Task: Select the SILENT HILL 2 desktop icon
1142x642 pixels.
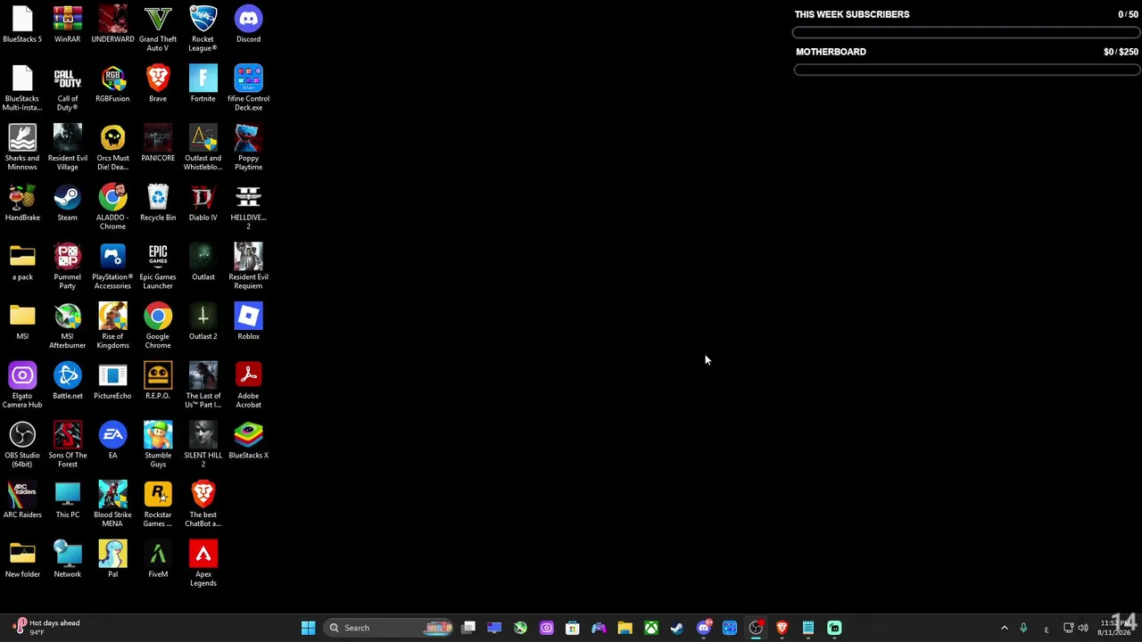Action: point(203,446)
